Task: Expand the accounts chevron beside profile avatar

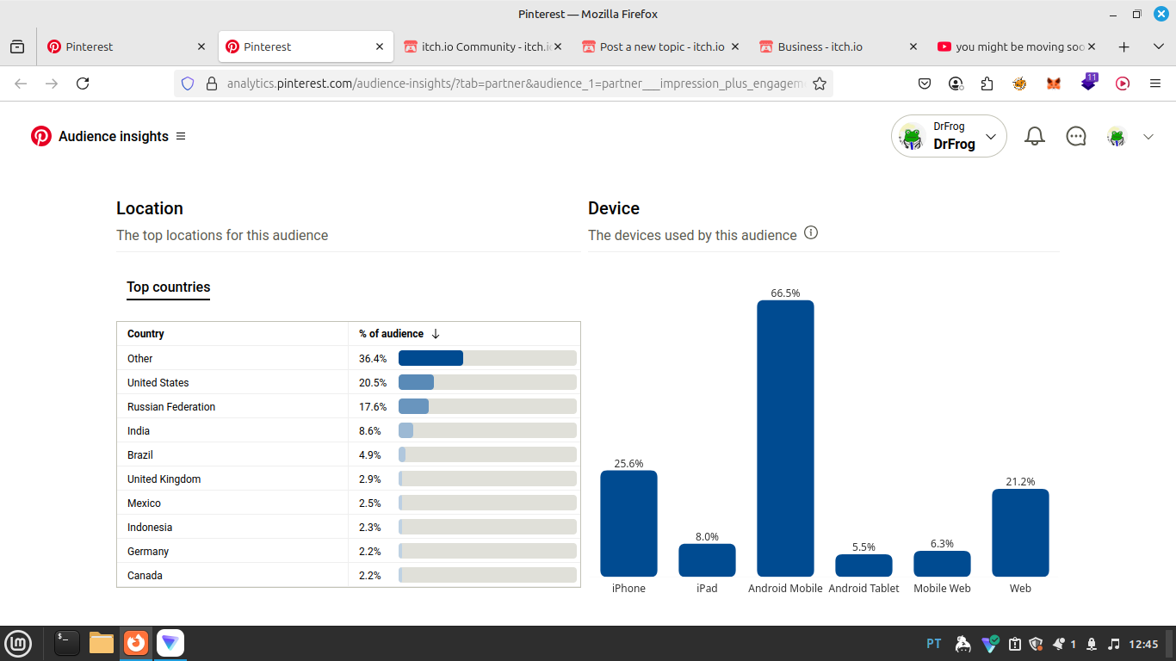Action: [x=1148, y=136]
